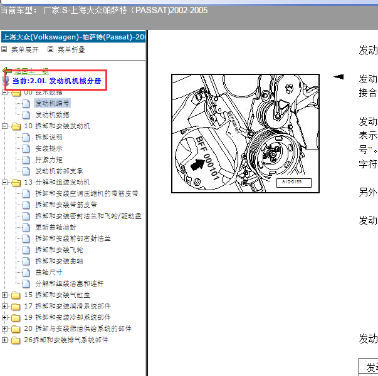The height and width of the screenshot is (376, 378).
Task: Click the 当前车型 PASSAT 2002-2005 header text
Action: pyautogui.click(x=104, y=11)
